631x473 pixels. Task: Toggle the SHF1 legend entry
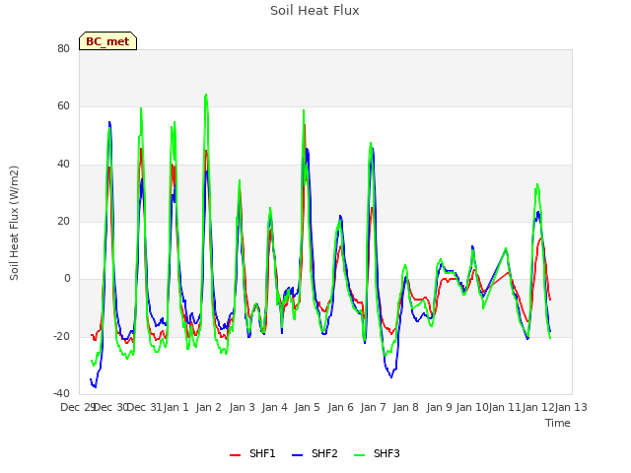(x=252, y=453)
